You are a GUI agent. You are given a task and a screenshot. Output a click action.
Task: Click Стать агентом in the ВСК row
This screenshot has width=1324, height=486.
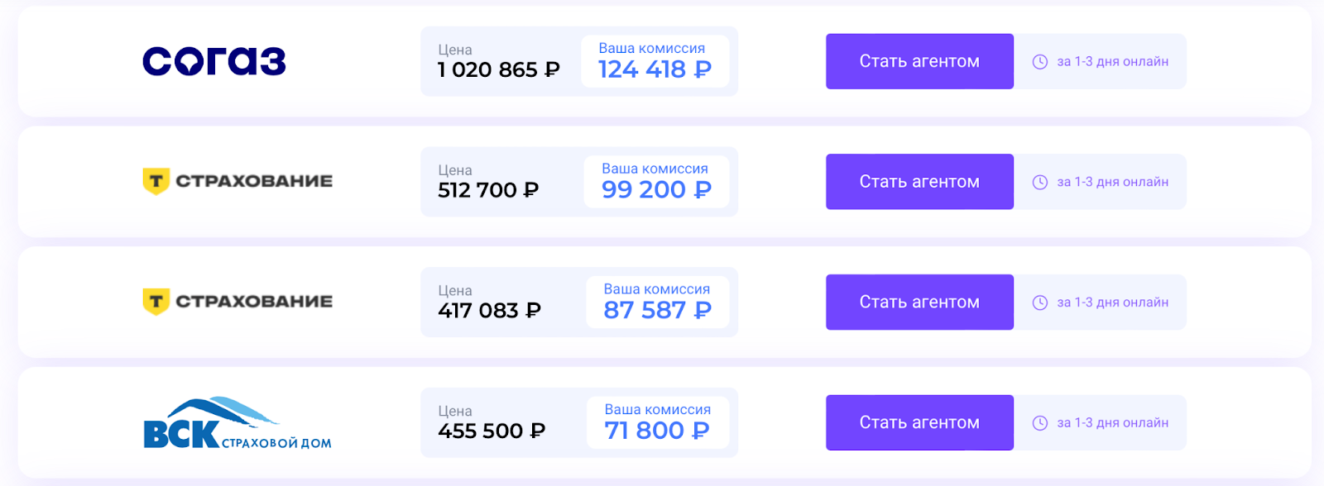coord(919,422)
